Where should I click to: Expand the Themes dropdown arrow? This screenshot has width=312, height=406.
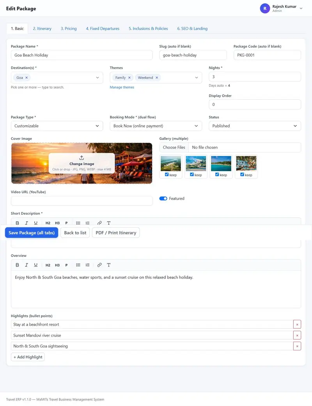[197, 78]
